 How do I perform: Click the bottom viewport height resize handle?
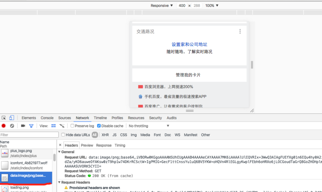[x=190, y=111]
